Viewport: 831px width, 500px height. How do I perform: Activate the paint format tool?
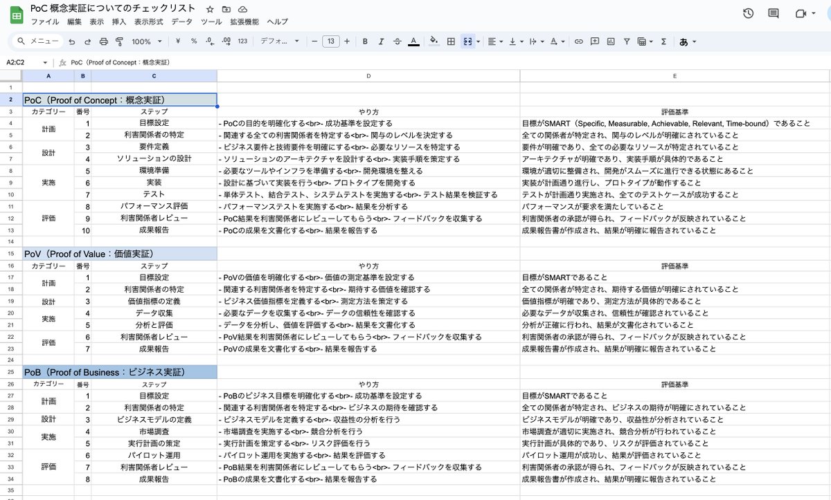pos(119,41)
